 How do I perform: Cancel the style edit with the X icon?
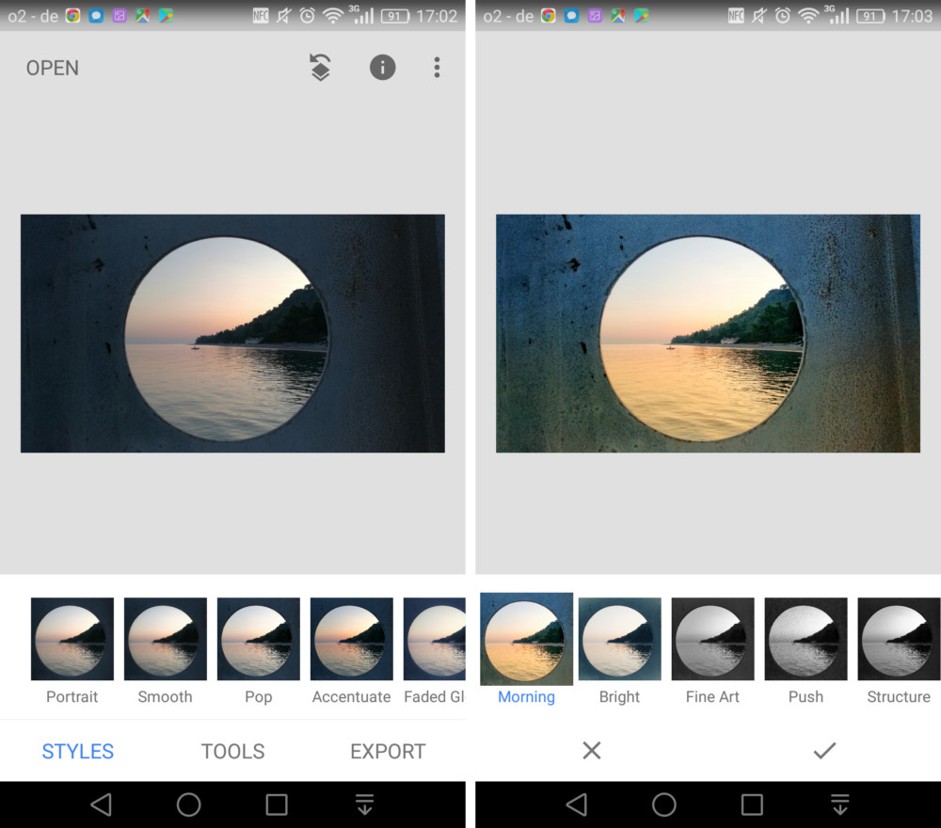tap(592, 751)
